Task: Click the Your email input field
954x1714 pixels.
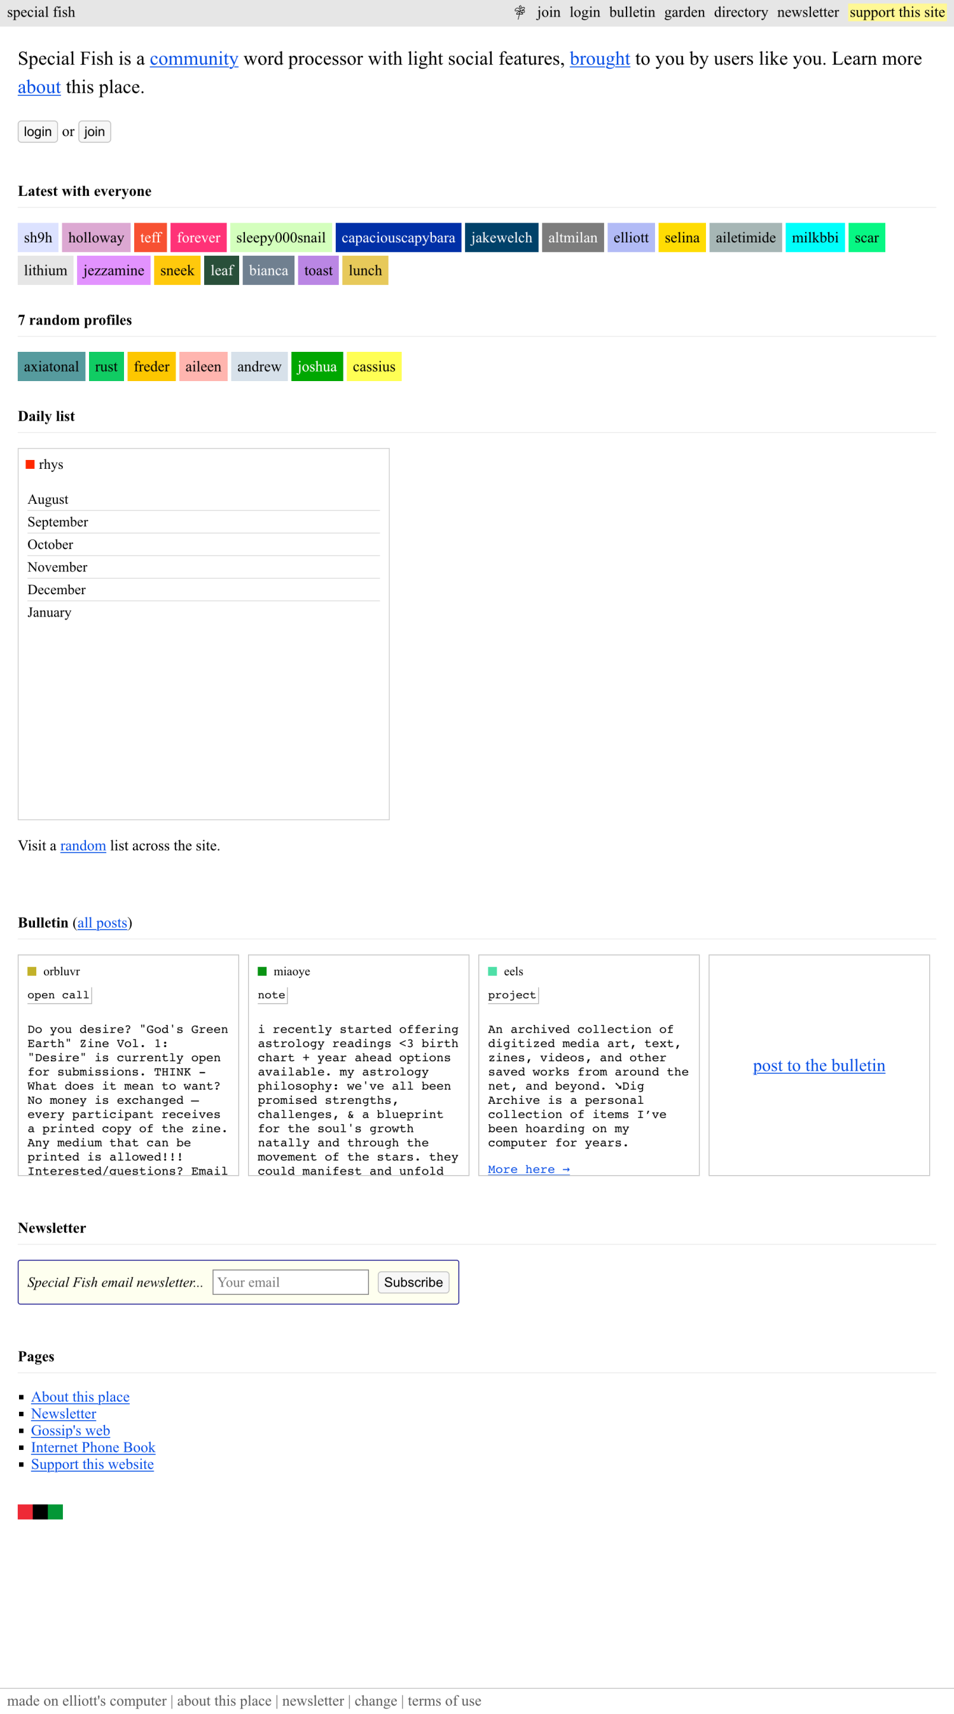Action: (290, 1281)
